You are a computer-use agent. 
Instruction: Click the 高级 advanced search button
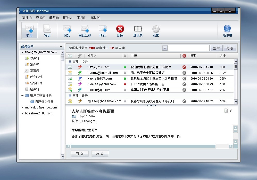tap(229, 48)
